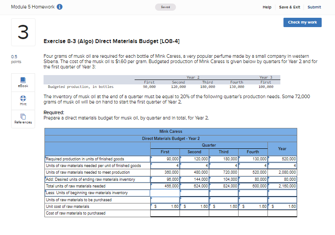This screenshot has width=335, height=235.
Task: Select First quarter cost of raw materials cell
Action: click(x=165, y=213)
